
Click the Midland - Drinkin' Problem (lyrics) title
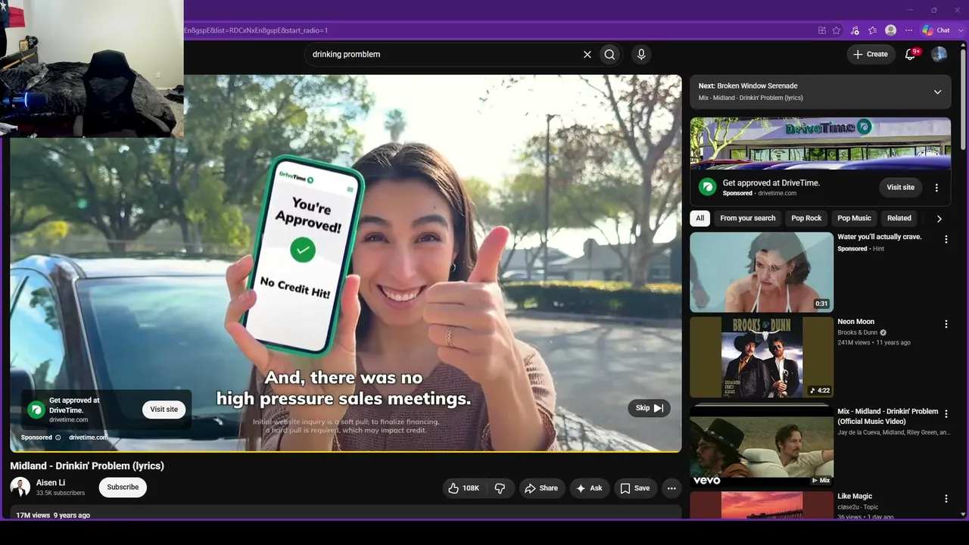tap(87, 466)
